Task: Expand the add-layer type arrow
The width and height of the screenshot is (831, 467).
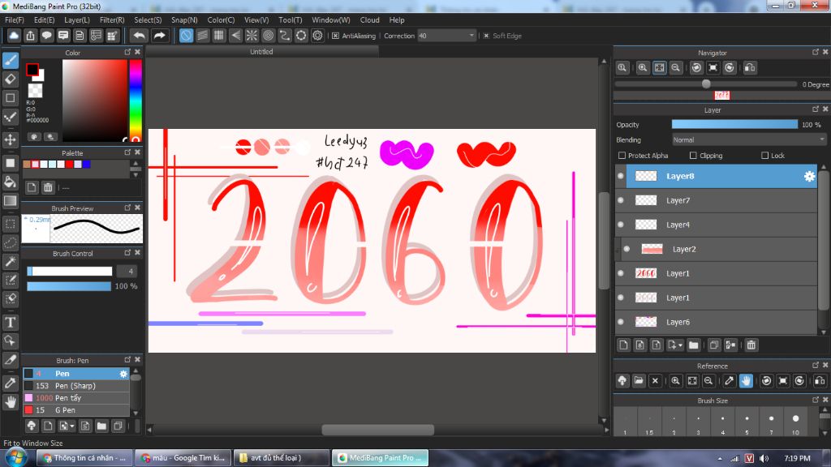Action: click(681, 345)
